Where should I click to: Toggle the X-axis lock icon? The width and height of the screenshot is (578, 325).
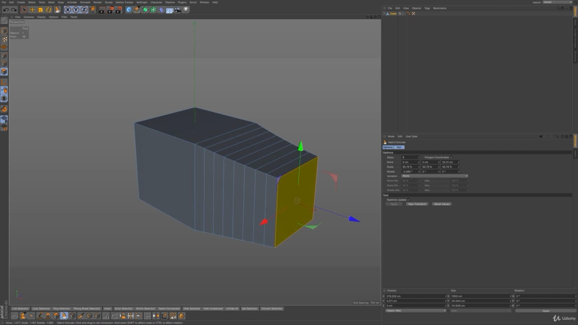(x=68, y=9)
